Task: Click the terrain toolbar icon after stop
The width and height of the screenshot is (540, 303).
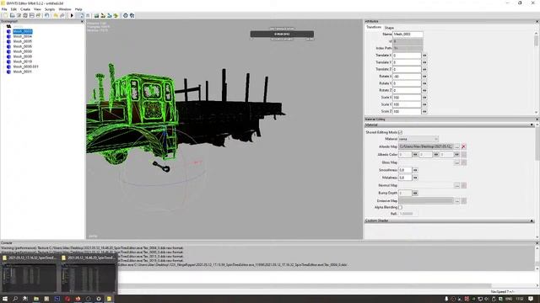Action: (x=96, y=15)
